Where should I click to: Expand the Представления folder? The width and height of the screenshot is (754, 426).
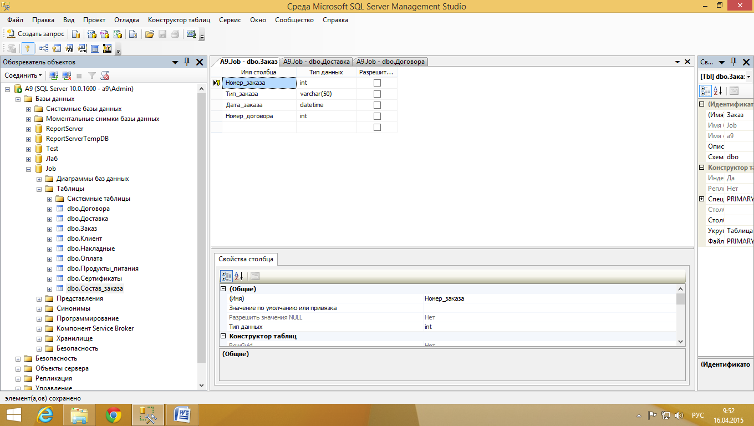coord(39,298)
